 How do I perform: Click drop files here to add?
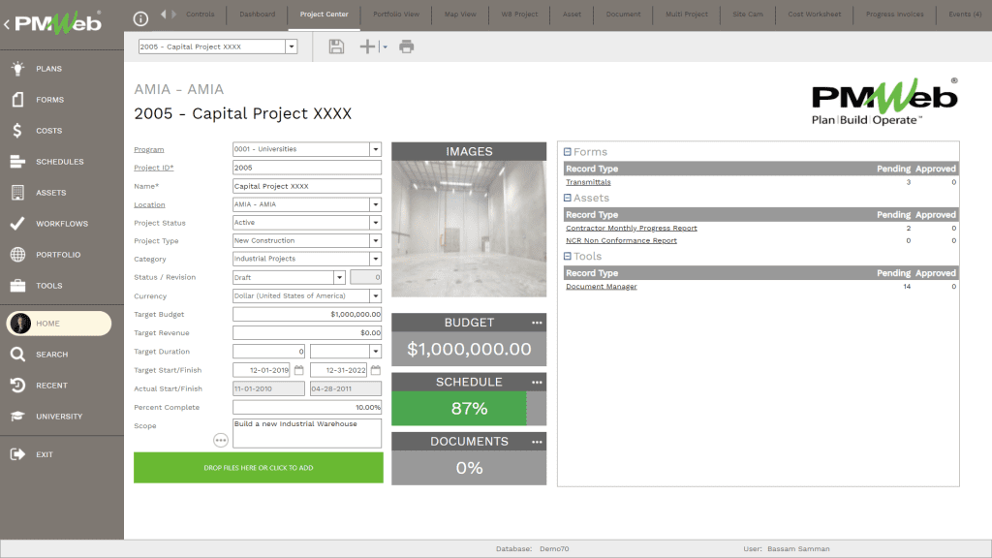pos(258,468)
